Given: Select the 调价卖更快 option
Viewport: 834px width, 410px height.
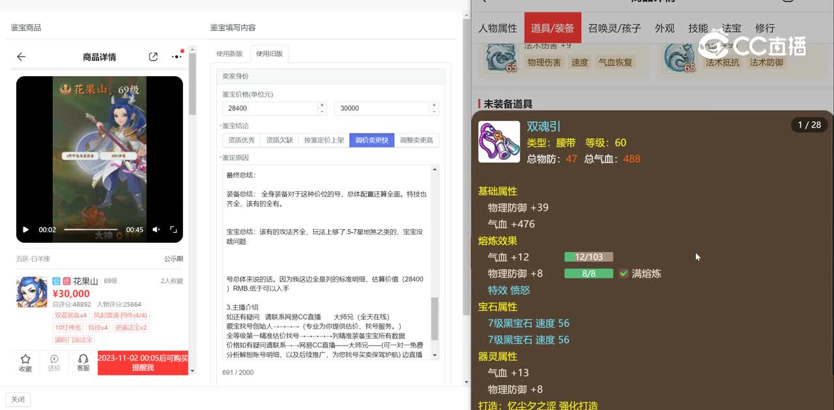Looking at the screenshot, I should pos(372,140).
